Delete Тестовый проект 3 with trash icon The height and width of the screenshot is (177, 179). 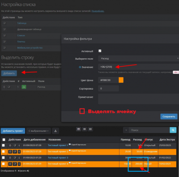10,158
